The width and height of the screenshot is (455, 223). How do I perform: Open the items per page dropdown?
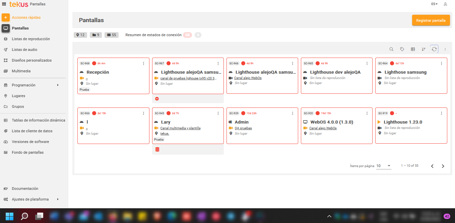[384, 166]
